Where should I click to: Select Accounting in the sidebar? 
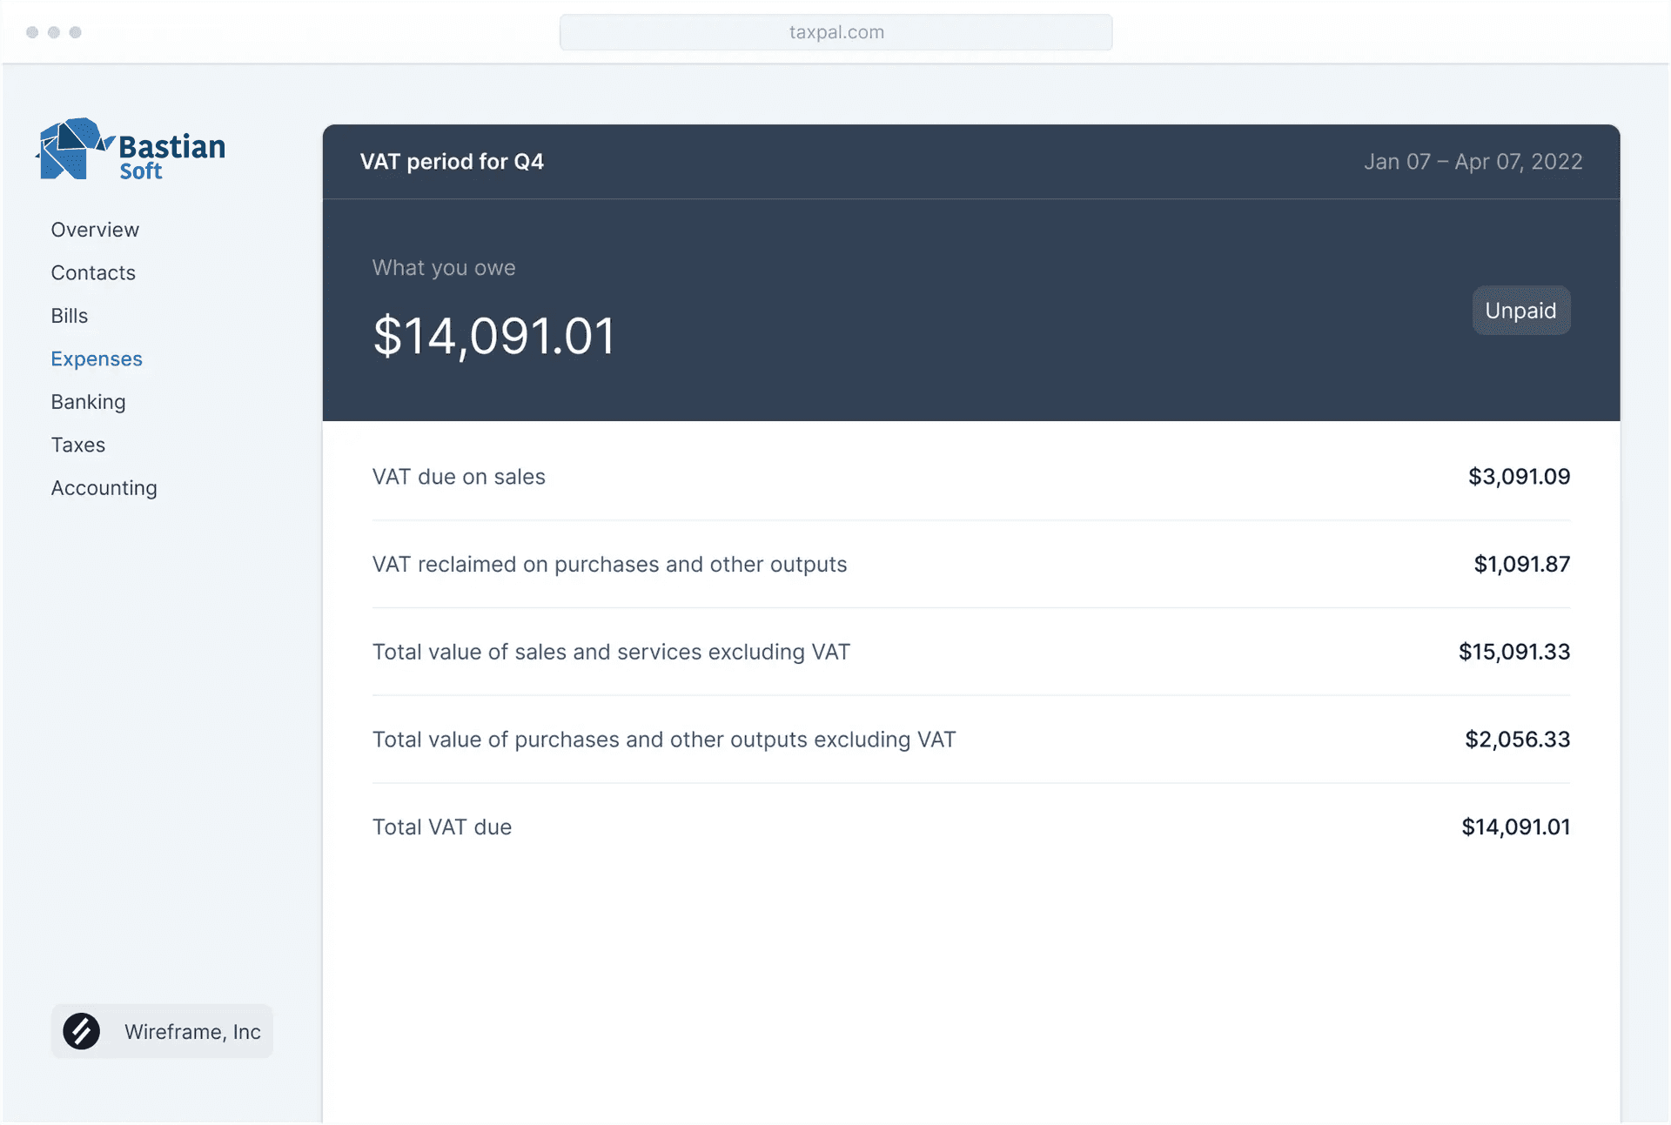click(x=104, y=488)
